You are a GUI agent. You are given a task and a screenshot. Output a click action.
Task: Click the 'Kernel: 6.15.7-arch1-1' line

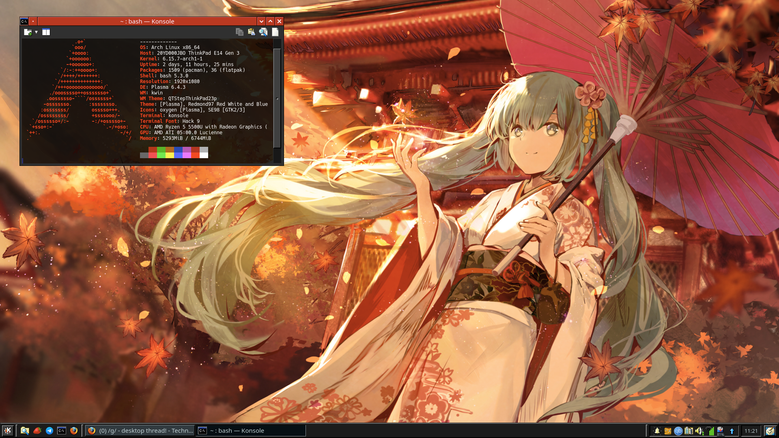click(x=171, y=59)
